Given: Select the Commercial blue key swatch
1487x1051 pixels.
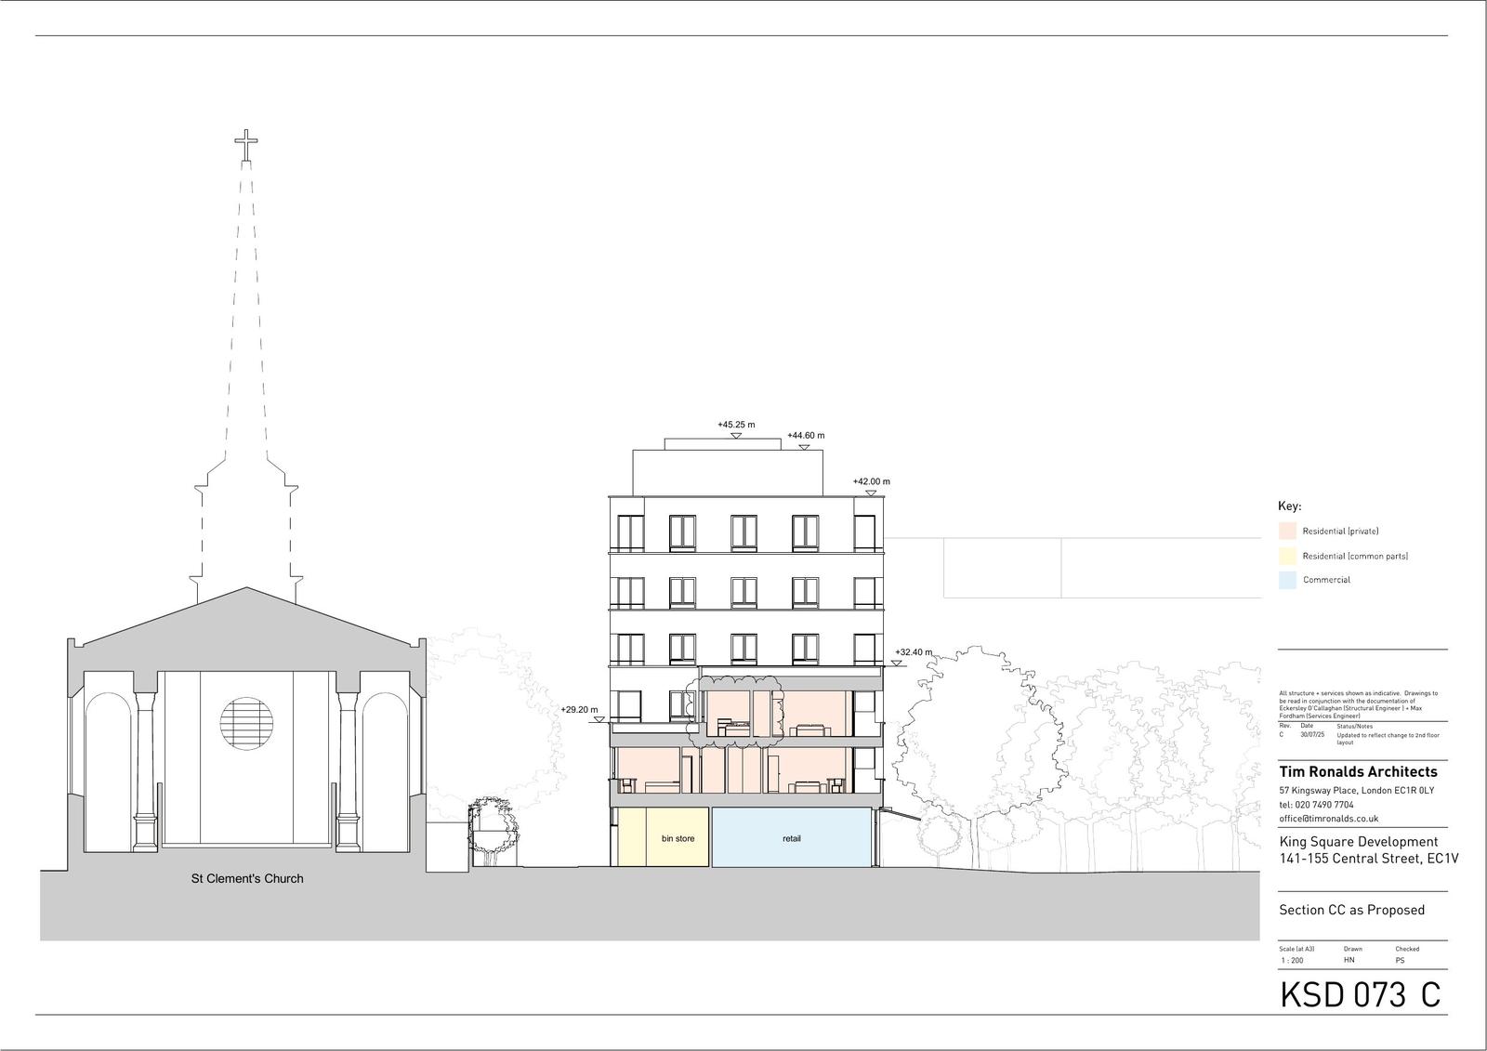Looking at the screenshot, I should 1287,580.
